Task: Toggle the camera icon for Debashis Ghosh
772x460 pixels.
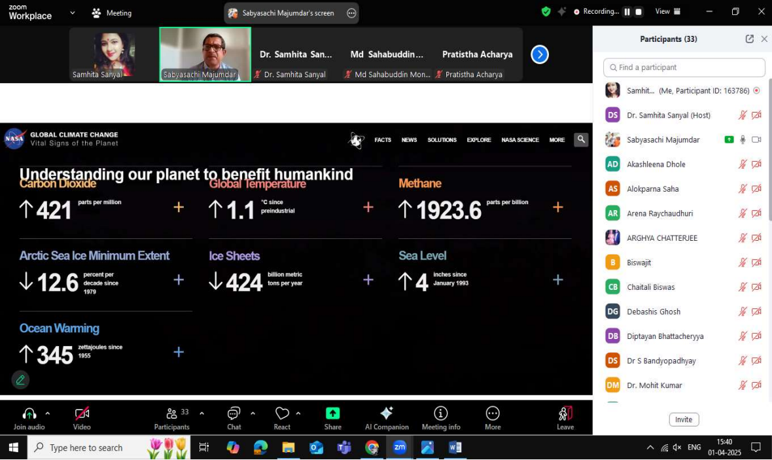Action: (x=757, y=311)
